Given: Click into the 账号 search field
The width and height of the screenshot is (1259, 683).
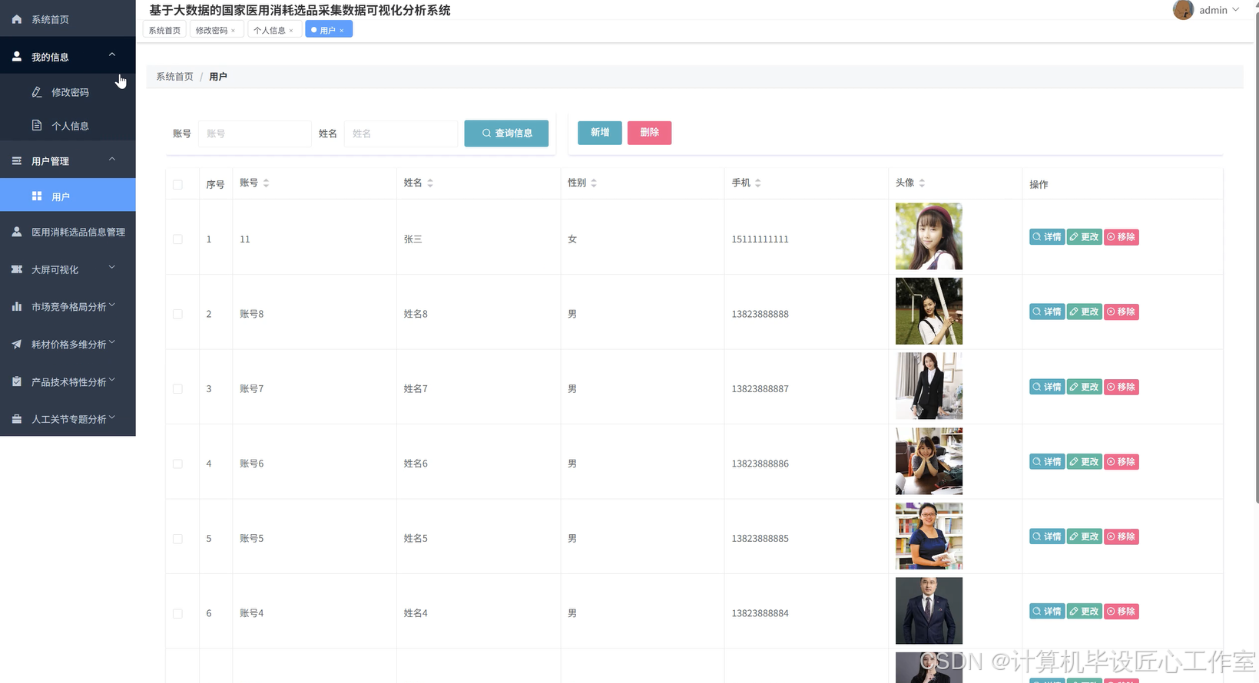Looking at the screenshot, I should [254, 134].
